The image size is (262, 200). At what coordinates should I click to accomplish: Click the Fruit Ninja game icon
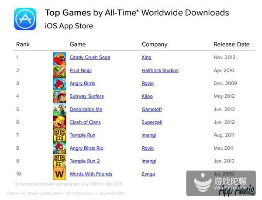click(59, 71)
